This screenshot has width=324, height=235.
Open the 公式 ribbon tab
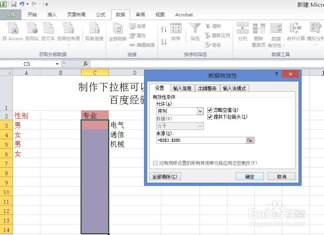[x=100, y=14]
